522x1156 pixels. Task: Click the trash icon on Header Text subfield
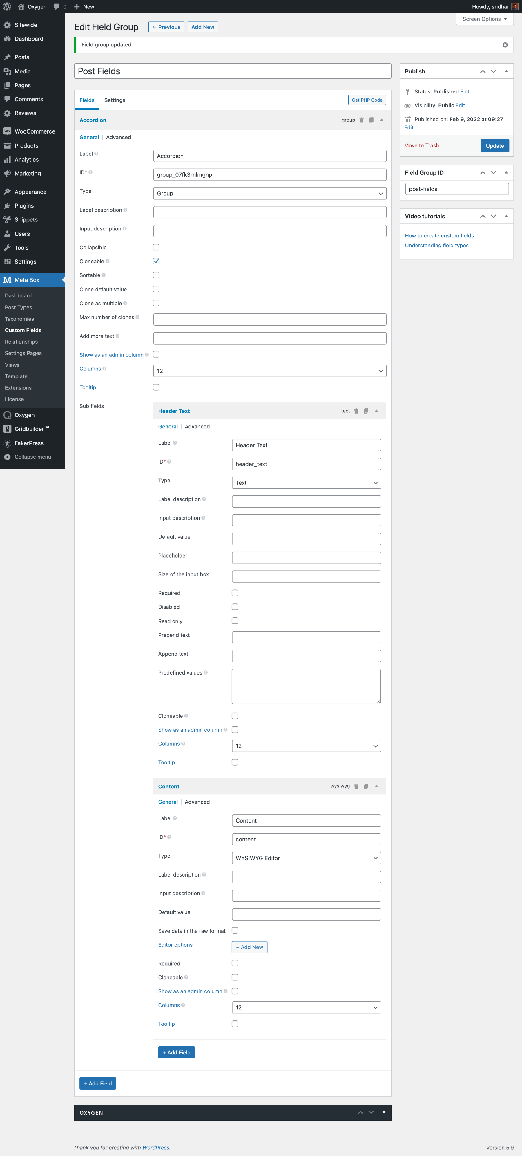pos(356,411)
